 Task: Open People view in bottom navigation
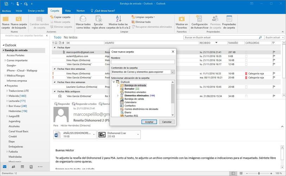tap(13, 166)
